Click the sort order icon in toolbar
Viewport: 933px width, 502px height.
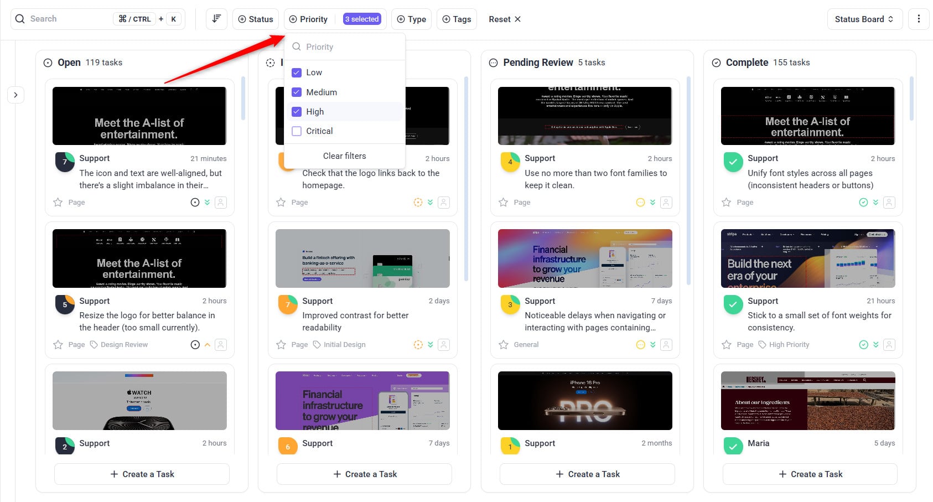coord(216,19)
